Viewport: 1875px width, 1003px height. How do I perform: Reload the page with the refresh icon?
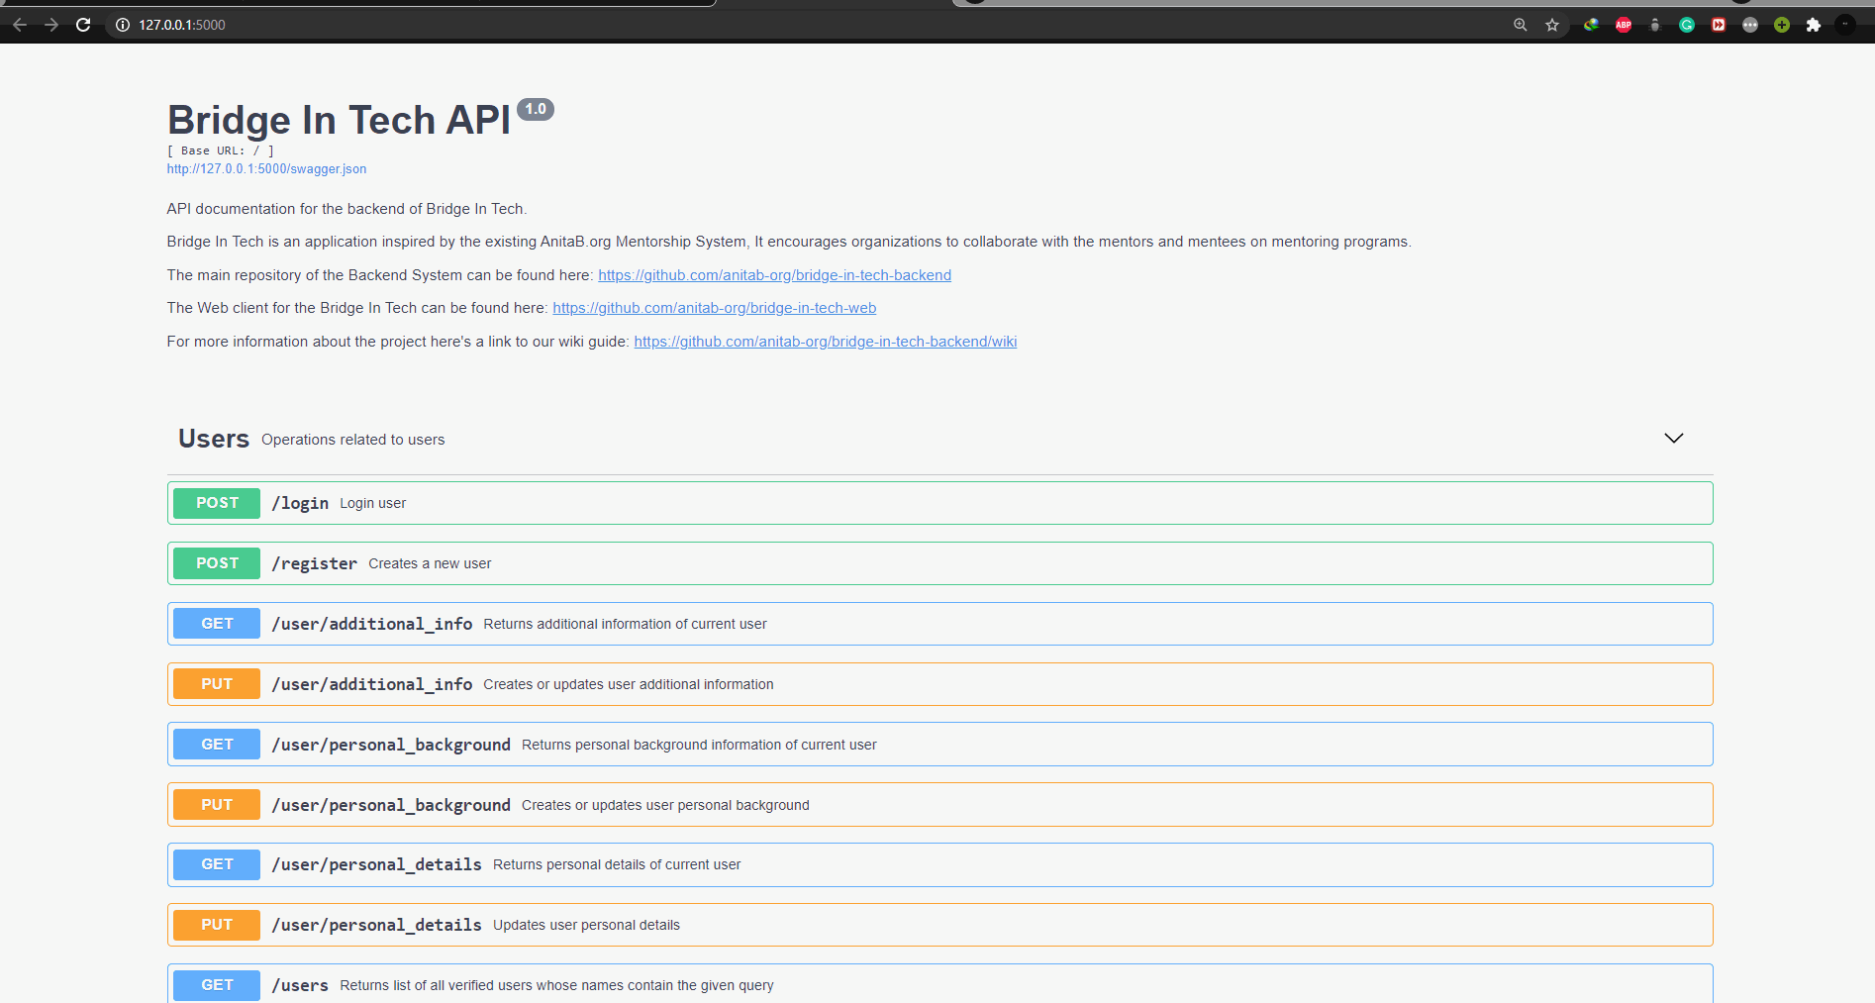(83, 25)
